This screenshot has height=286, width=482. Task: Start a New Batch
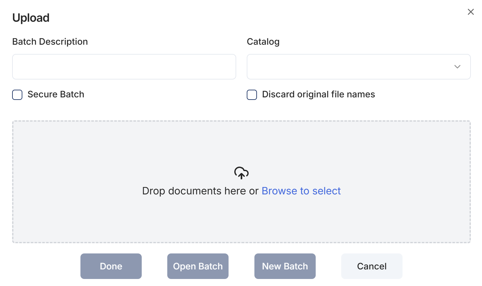pyautogui.click(x=285, y=266)
